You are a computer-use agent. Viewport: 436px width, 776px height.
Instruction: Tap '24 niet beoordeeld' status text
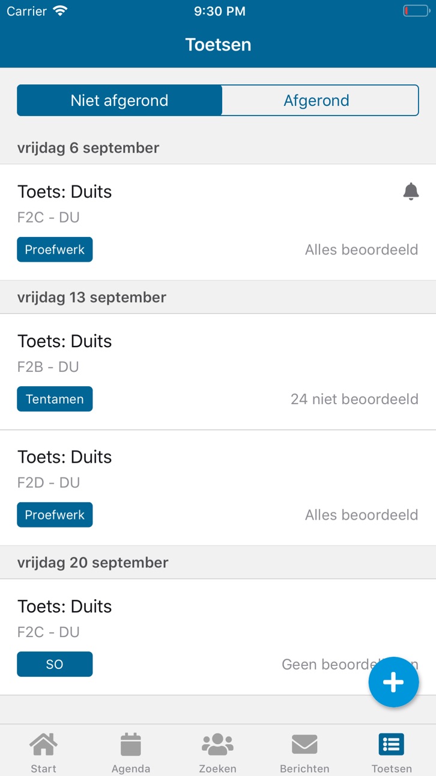(354, 399)
